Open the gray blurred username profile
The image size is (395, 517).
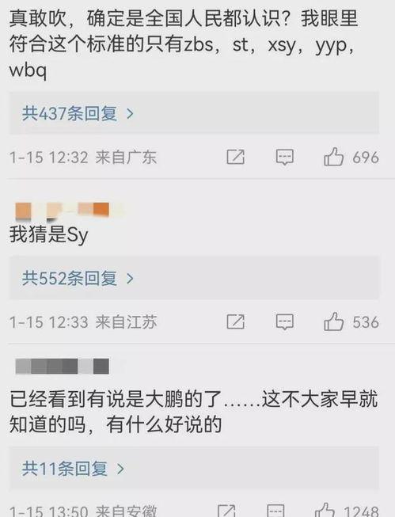(63, 366)
